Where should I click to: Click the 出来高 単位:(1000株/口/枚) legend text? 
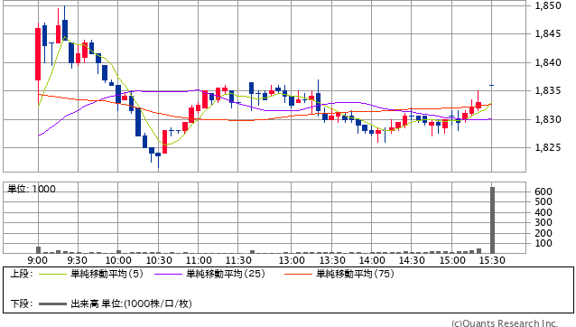tap(131, 304)
